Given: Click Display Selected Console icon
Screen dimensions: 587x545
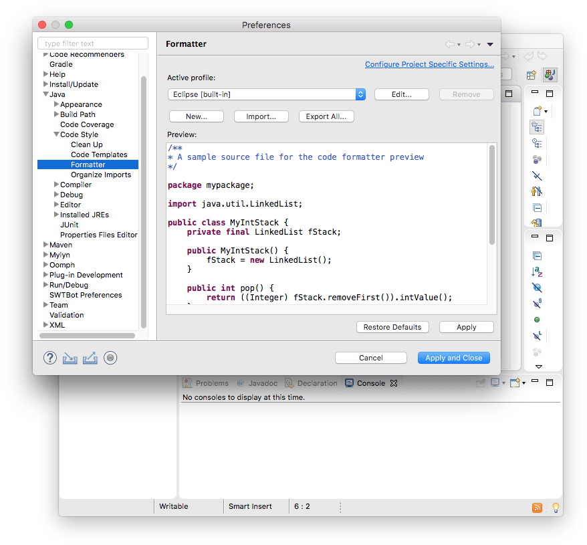Looking at the screenshot, I should pos(495,383).
